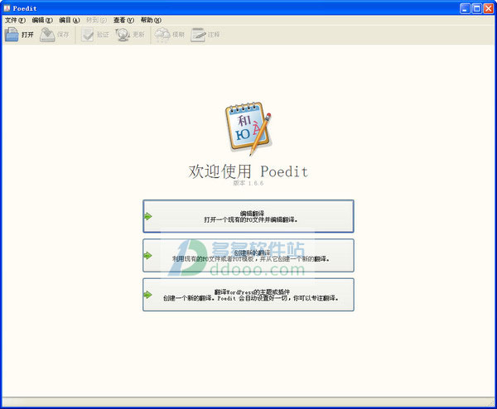Close the Poedit window

tap(489, 8)
